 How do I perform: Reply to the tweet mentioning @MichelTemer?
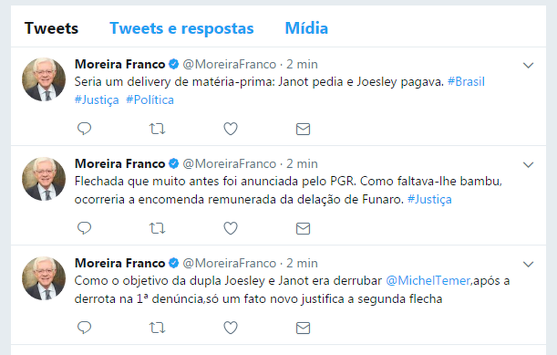click(84, 328)
